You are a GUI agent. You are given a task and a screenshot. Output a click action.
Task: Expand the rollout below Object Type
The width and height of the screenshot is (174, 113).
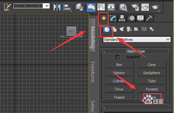pyautogui.click(x=136, y=107)
